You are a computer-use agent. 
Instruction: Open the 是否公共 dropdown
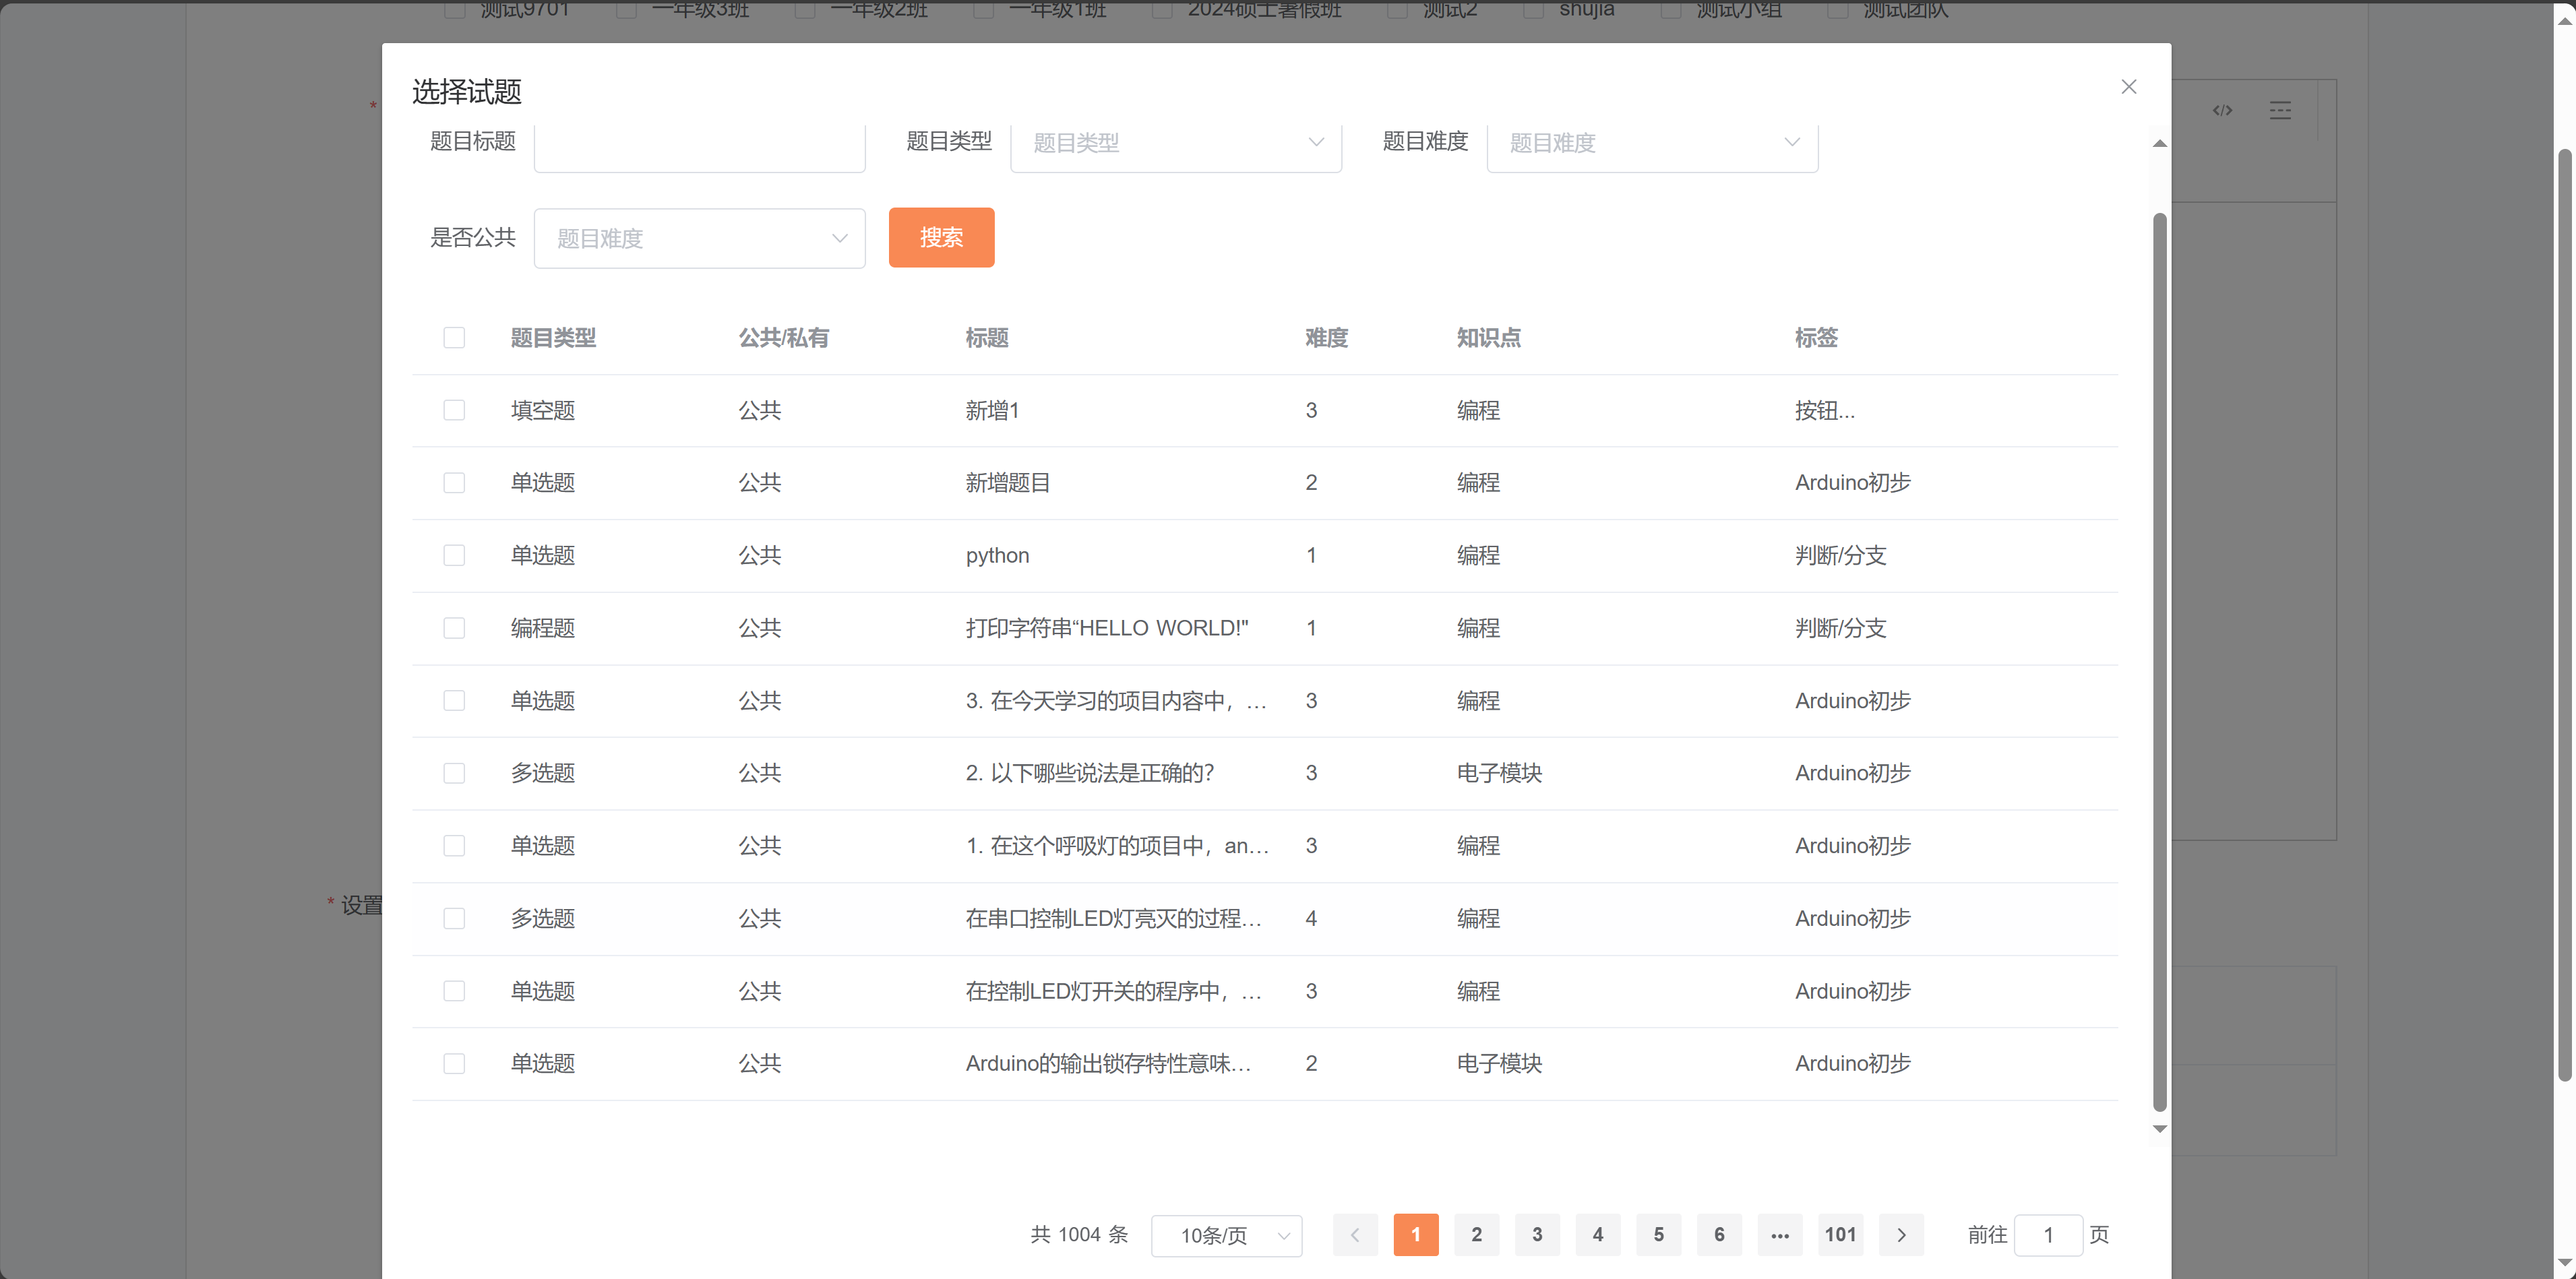(x=699, y=238)
